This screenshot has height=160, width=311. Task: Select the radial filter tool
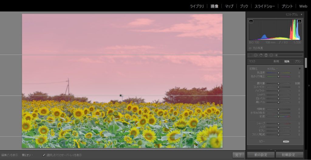click(x=271, y=55)
